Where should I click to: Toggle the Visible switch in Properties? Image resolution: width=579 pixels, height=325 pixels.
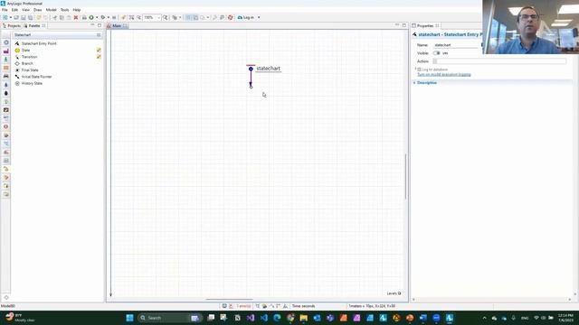[x=436, y=53]
